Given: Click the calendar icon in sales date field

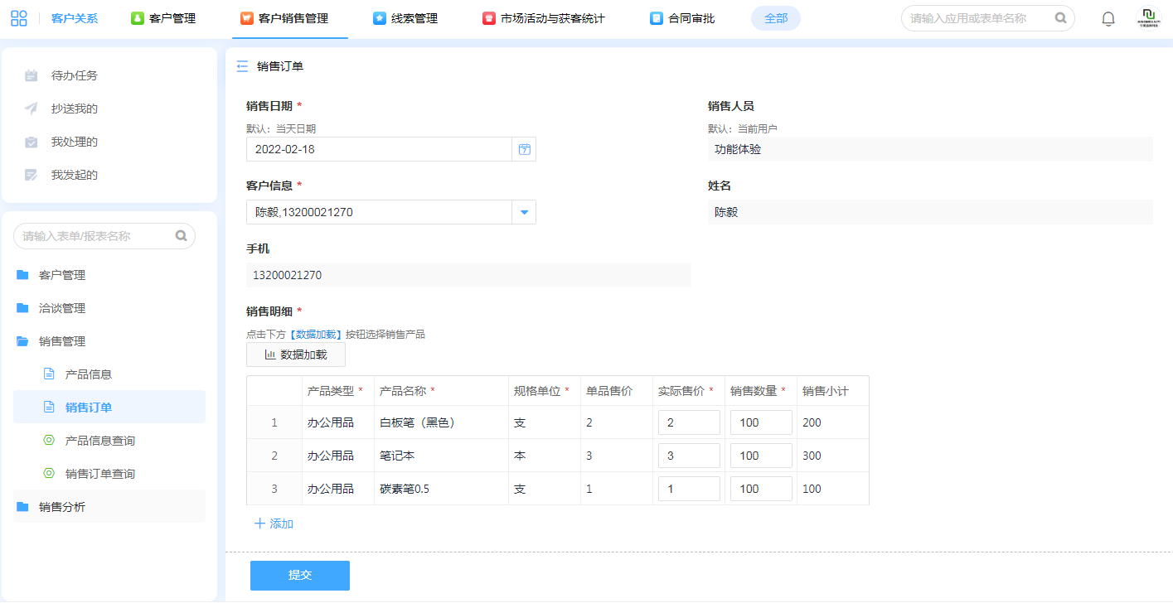Looking at the screenshot, I should [x=524, y=149].
